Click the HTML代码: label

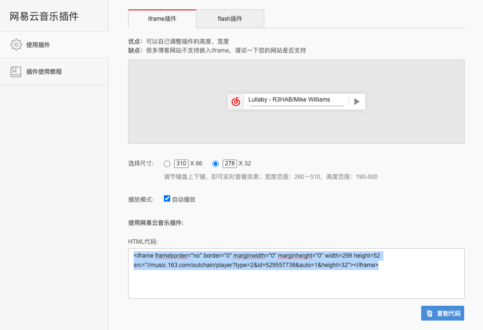click(143, 241)
